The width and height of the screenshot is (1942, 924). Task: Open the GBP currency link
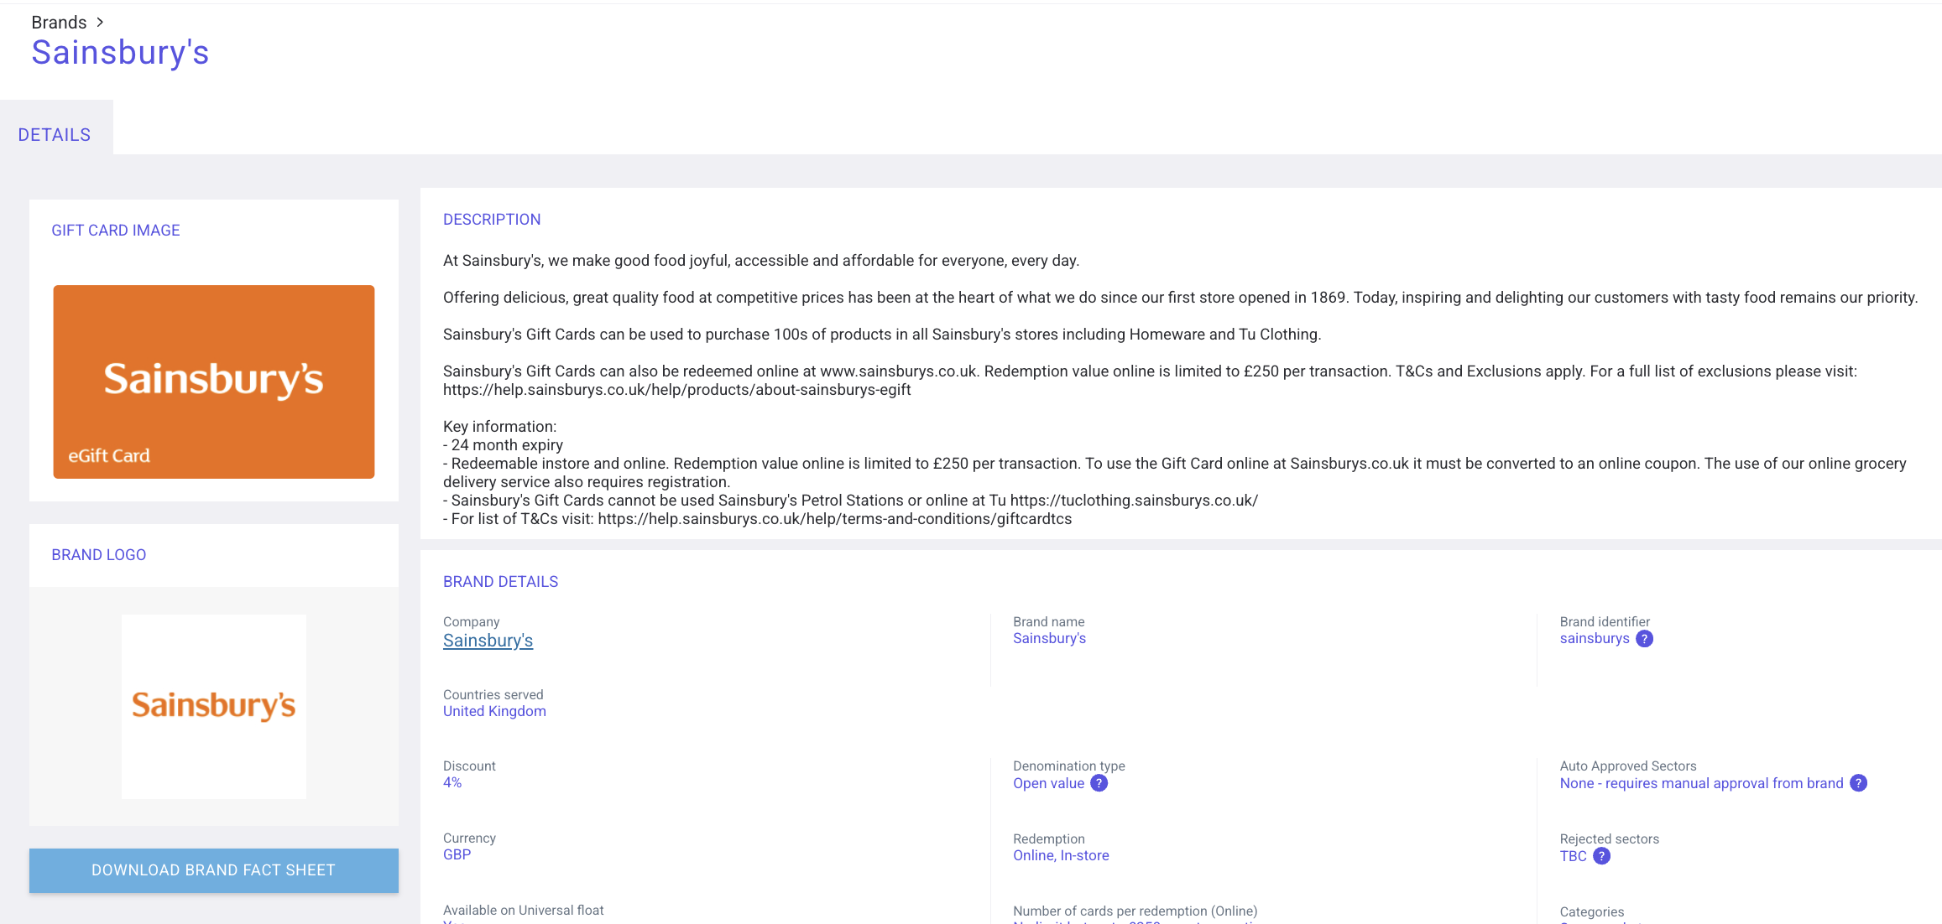pos(457,854)
